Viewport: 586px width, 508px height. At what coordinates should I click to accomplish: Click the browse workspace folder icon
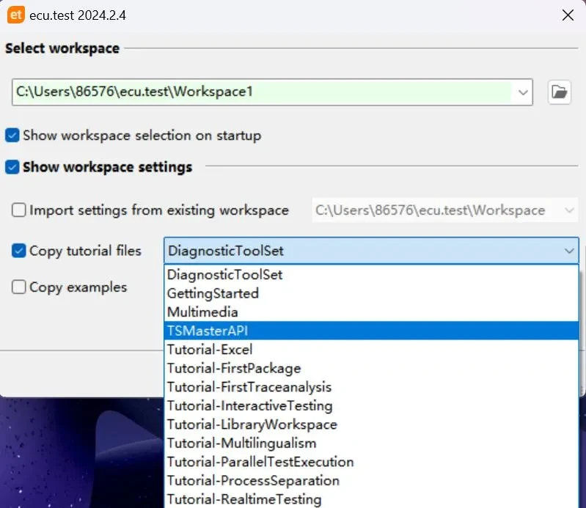click(x=559, y=92)
